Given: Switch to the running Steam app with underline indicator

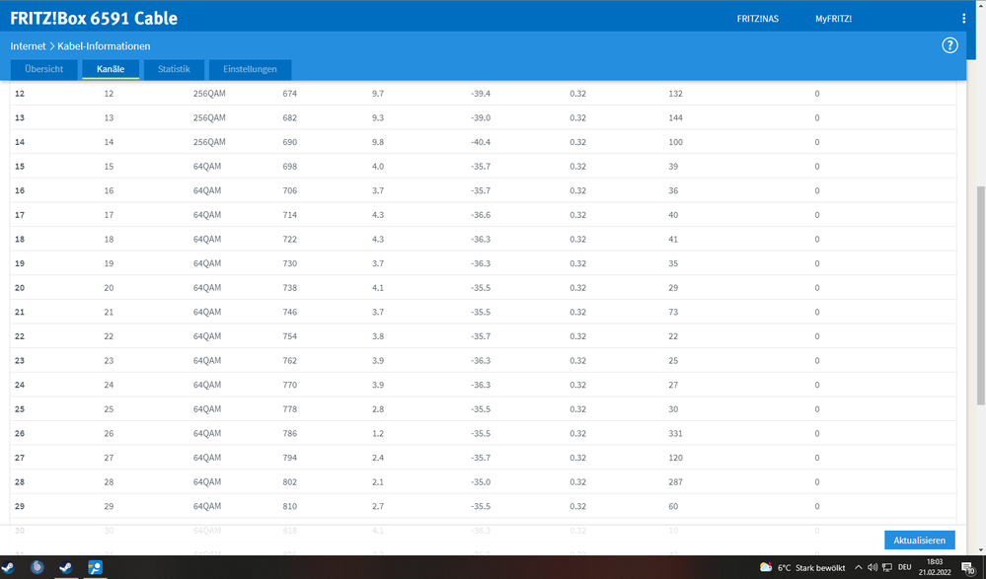Looking at the screenshot, I should [65, 567].
